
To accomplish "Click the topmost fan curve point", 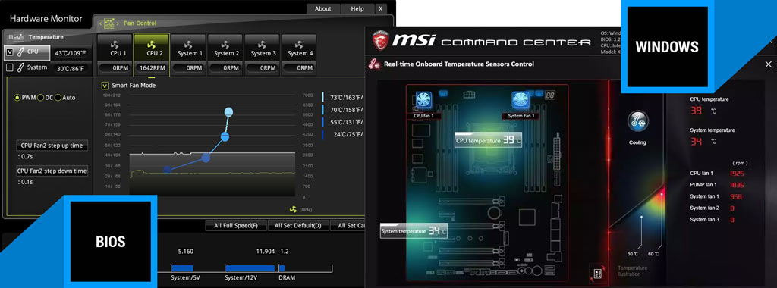I will click(x=228, y=112).
